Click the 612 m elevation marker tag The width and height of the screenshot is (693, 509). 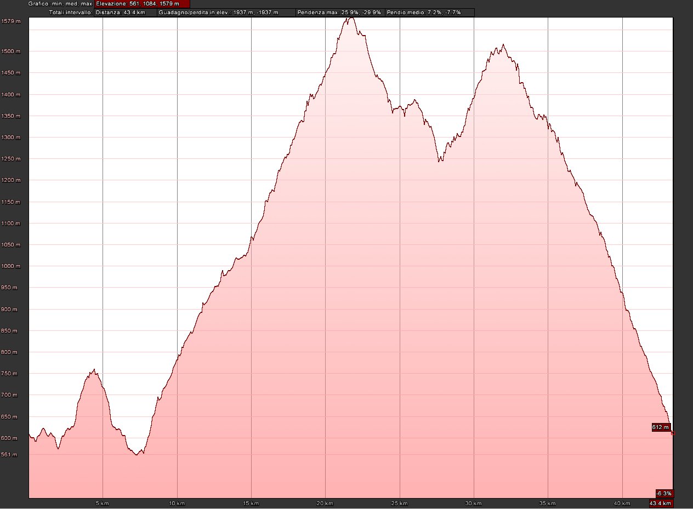(x=661, y=427)
